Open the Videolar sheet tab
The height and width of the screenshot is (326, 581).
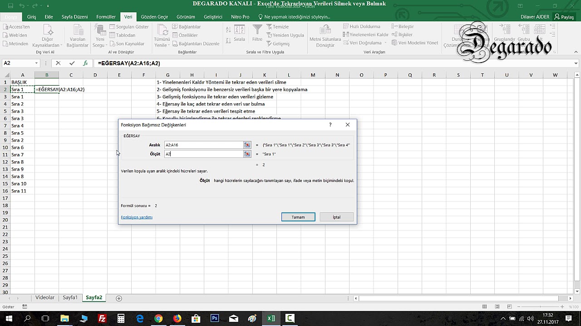click(45, 297)
